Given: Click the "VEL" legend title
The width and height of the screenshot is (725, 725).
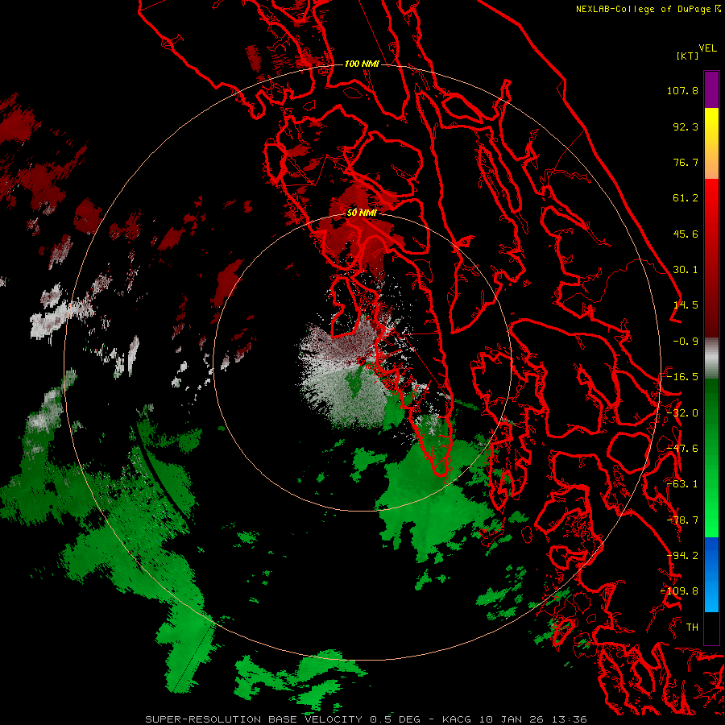Looking at the screenshot, I should tap(708, 48).
